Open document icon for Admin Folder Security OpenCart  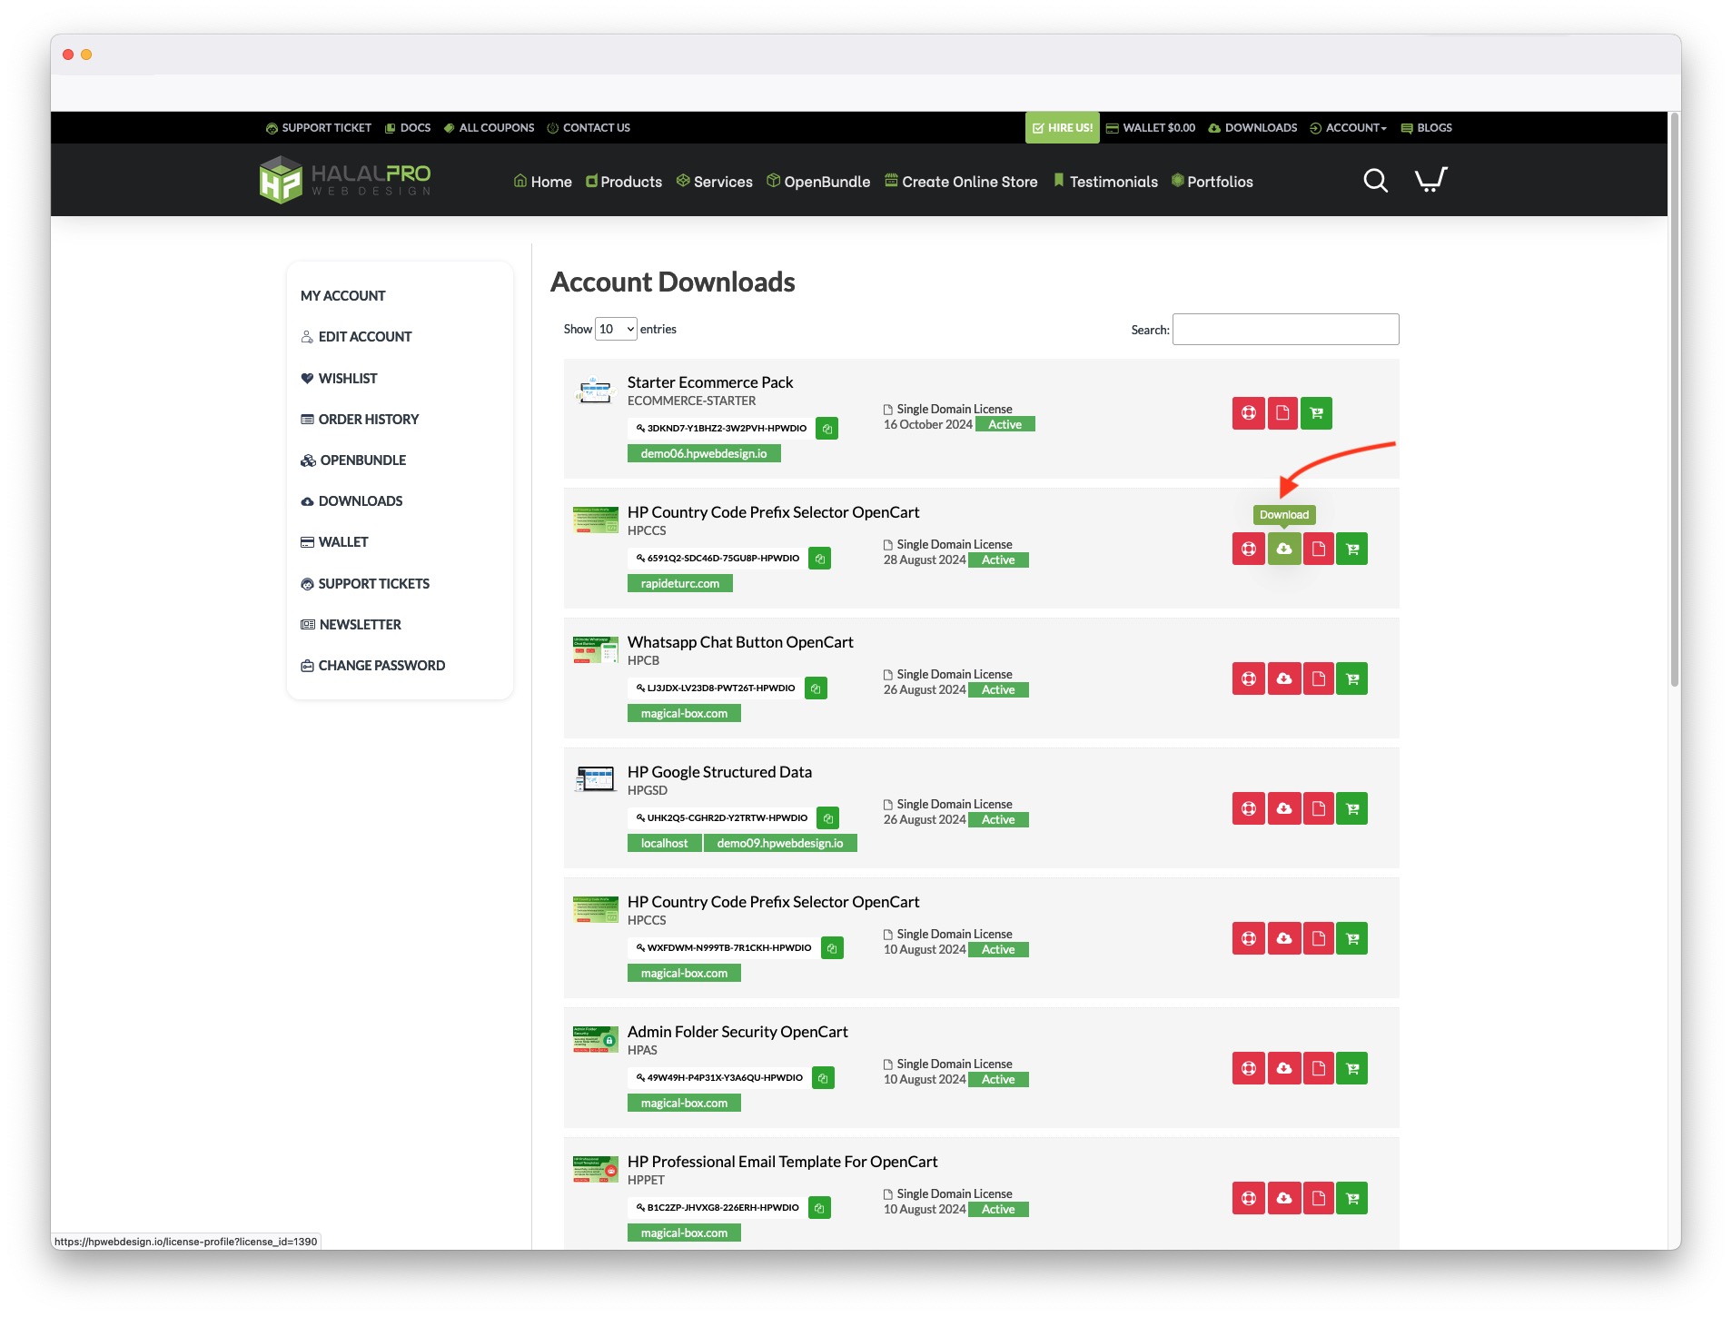(1318, 1068)
